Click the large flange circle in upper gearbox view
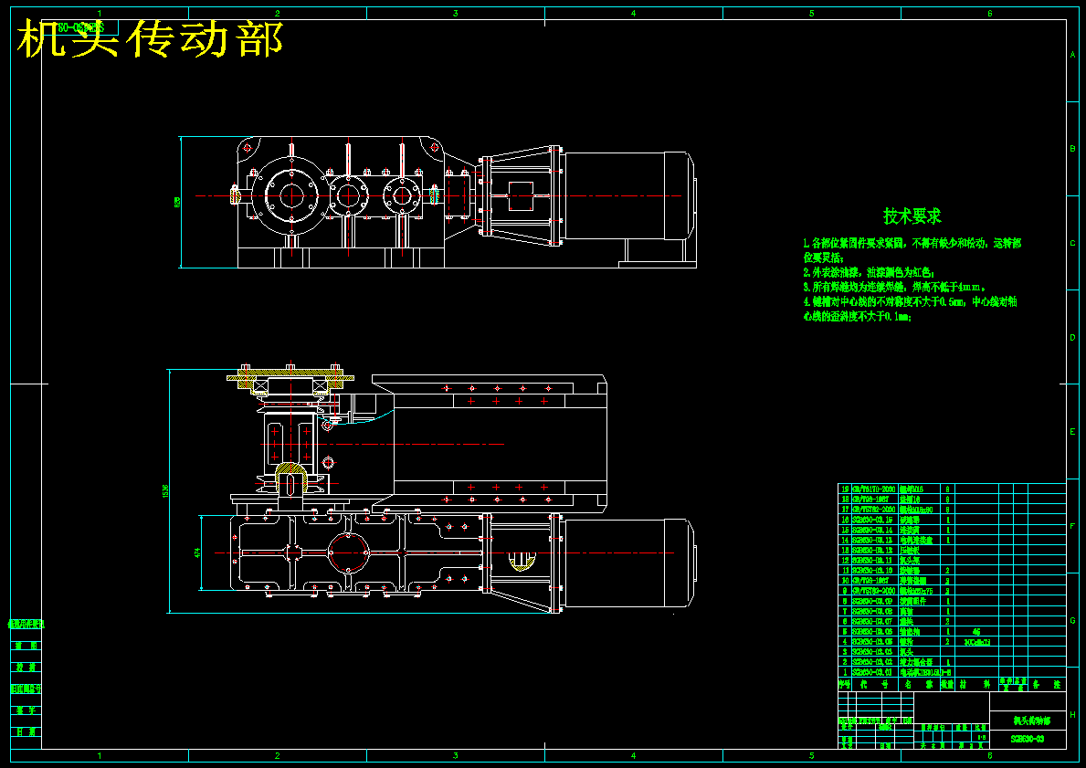 [291, 196]
